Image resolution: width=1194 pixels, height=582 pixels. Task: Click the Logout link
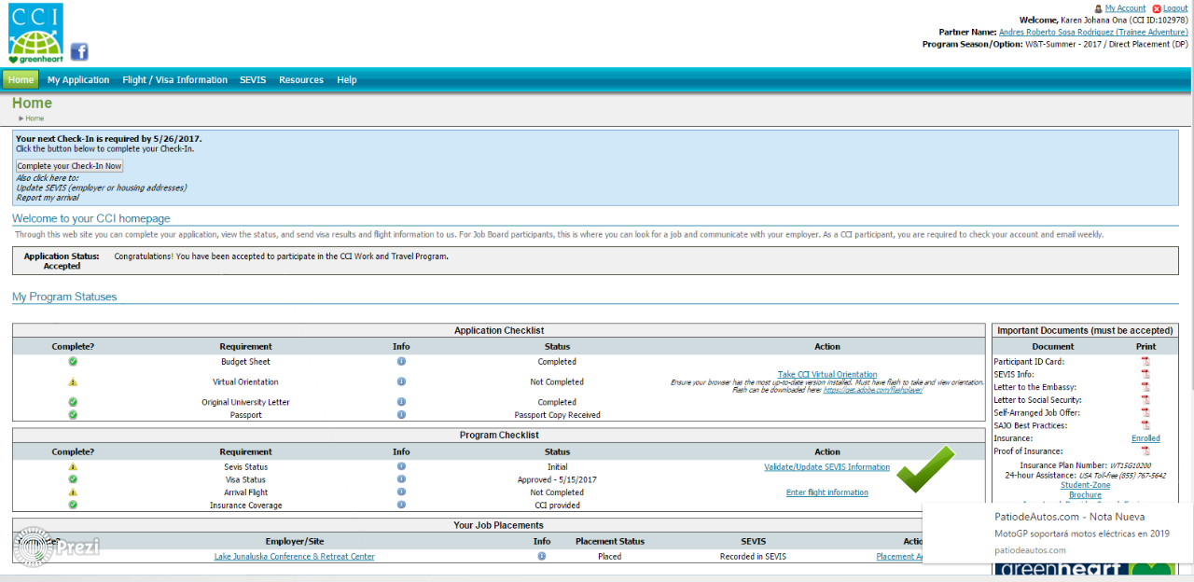coord(1175,8)
